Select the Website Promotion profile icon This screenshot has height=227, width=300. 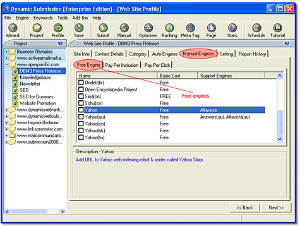(x=15, y=103)
